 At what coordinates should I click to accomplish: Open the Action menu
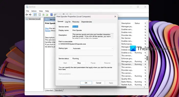coord(34,11)
